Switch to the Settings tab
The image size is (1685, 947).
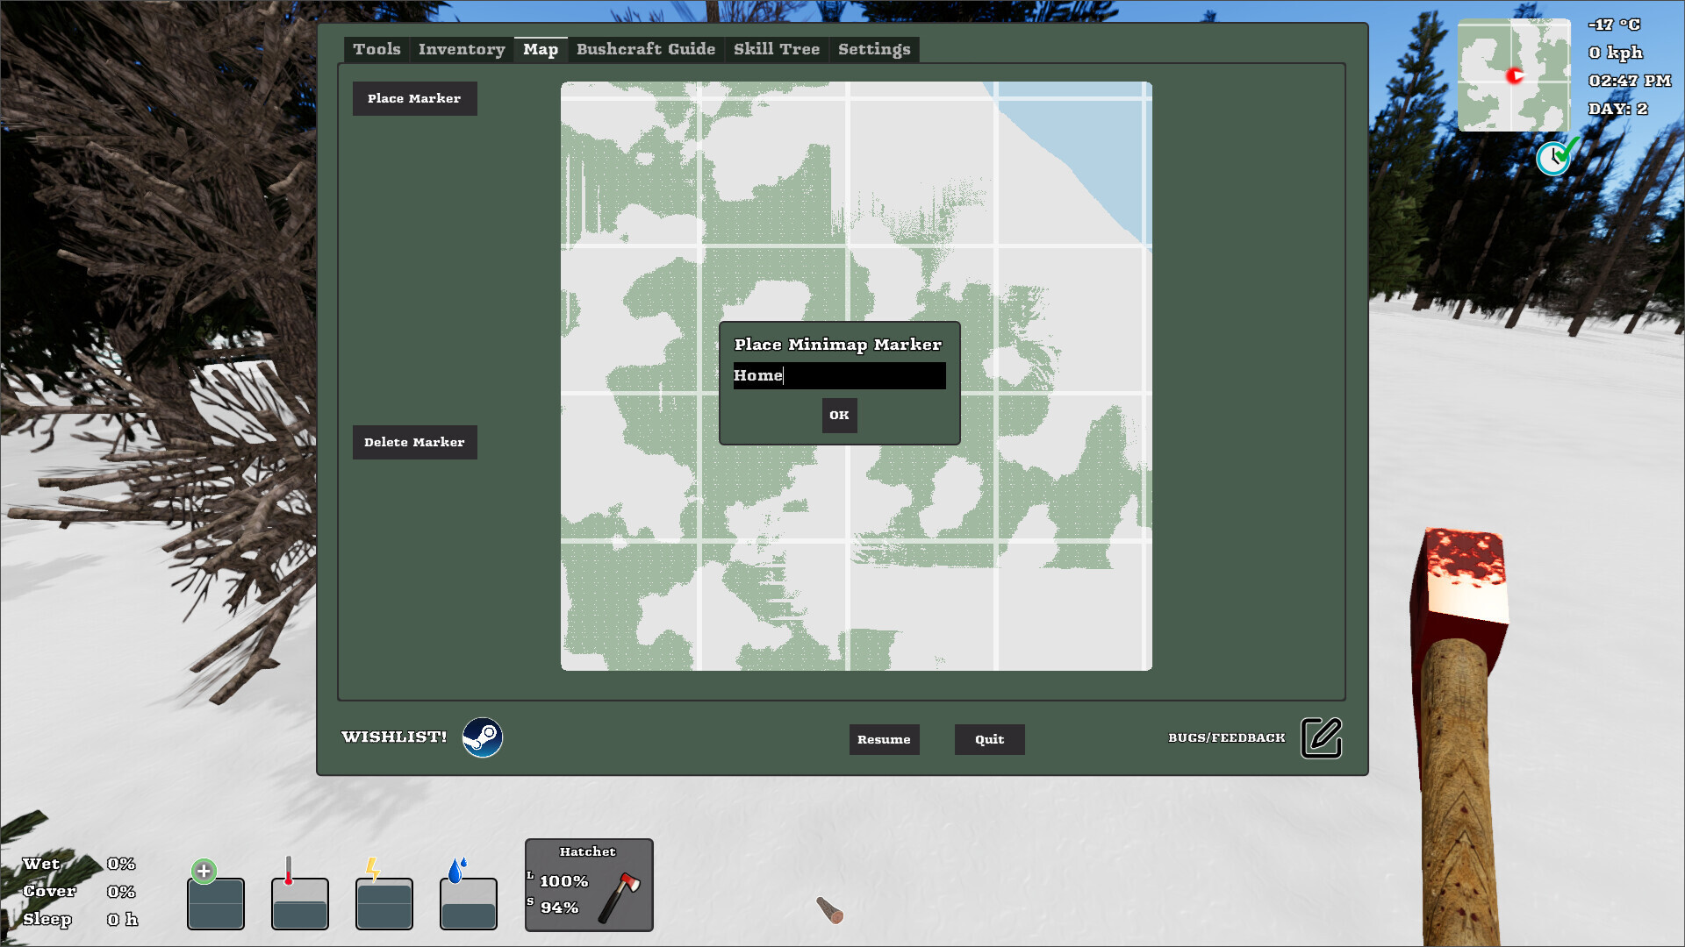(x=873, y=49)
